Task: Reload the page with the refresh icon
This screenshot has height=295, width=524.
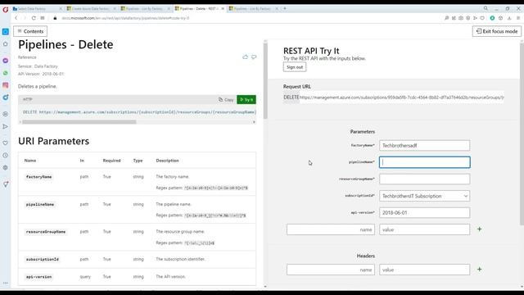Action: coord(34,18)
